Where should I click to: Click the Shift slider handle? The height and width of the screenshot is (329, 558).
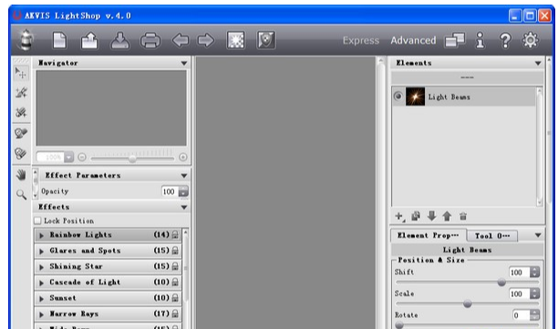pos(501,283)
